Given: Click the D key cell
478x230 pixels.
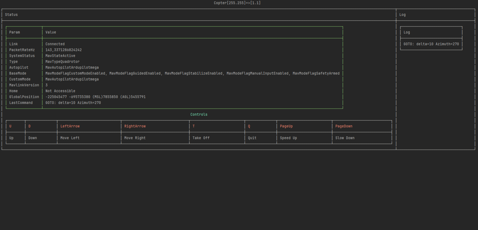Looking at the screenshot, I should coord(41,126).
